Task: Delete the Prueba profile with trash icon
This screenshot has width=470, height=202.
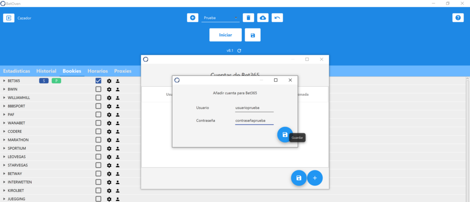Action: (x=248, y=18)
